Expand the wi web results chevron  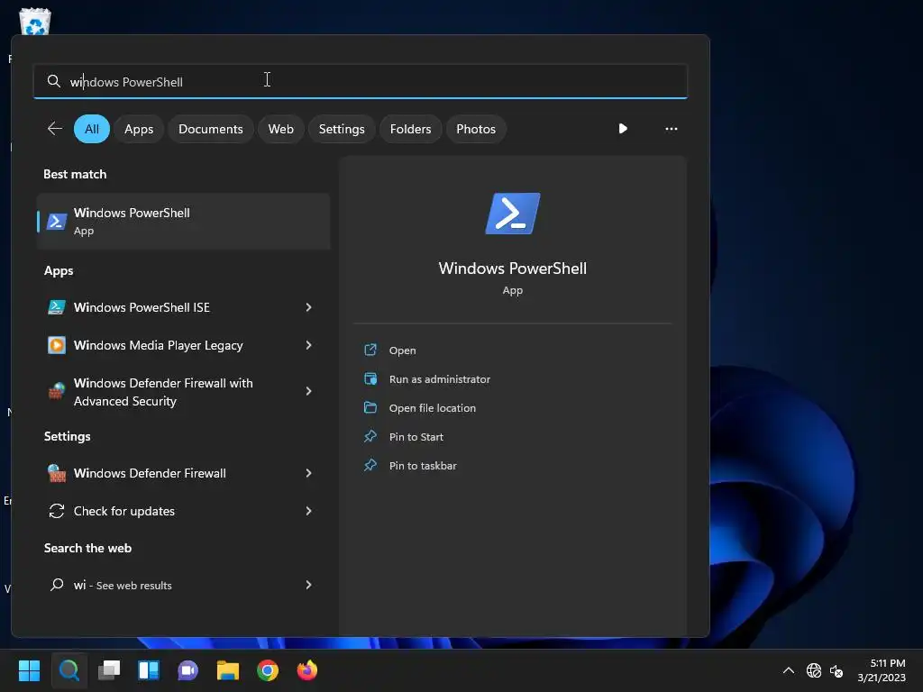308,584
